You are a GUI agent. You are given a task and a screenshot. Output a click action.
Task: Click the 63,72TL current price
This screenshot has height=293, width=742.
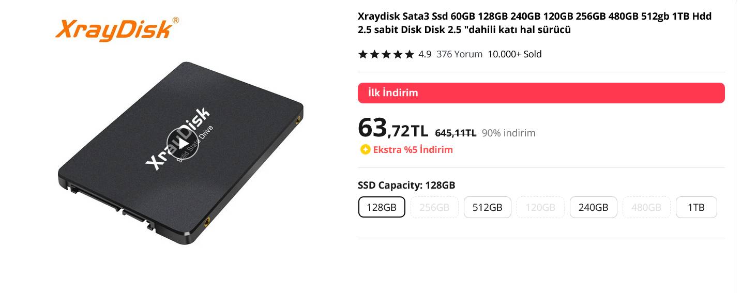(393, 128)
